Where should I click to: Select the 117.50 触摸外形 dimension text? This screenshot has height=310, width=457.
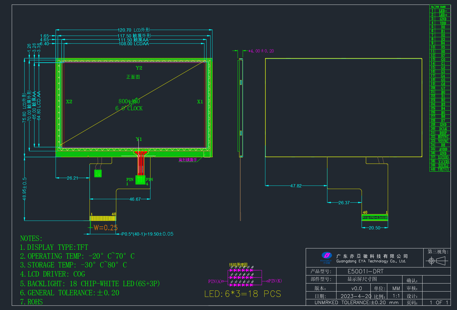pyautogui.click(x=134, y=36)
